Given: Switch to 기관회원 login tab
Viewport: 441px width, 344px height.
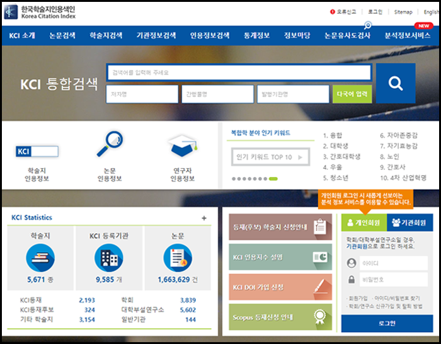Looking at the screenshot, I should (x=408, y=222).
